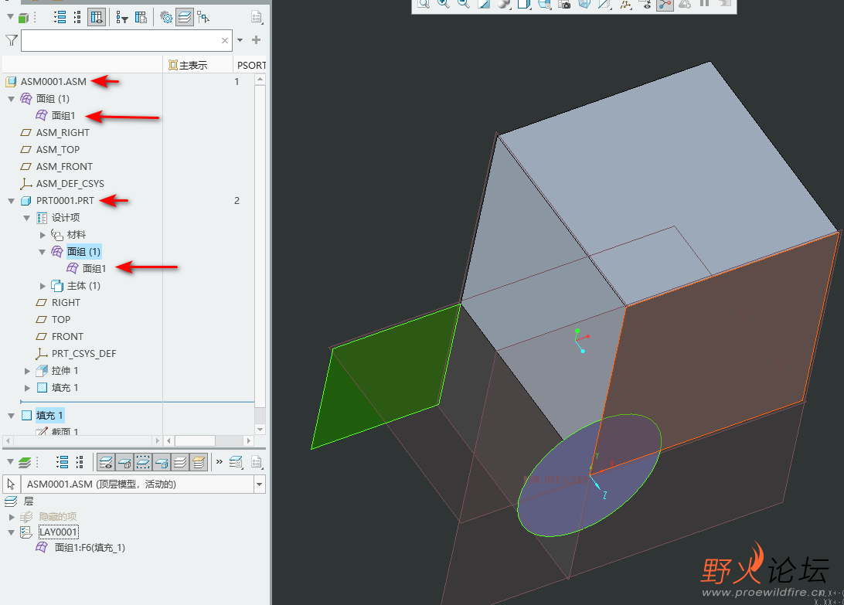The image size is (844, 605).
Task: Open the layer list settings icon
Action: coord(236,462)
